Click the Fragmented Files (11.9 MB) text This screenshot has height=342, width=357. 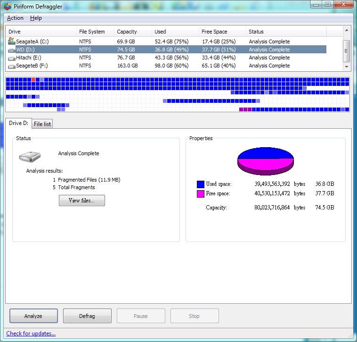pos(89,180)
